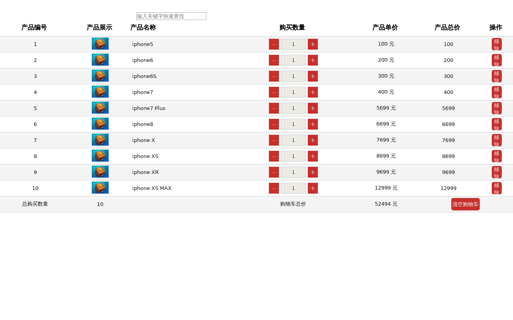This screenshot has height=320, width=513.
Task: Click the 总购买数量 label
Action: click(x=35, y=204)
